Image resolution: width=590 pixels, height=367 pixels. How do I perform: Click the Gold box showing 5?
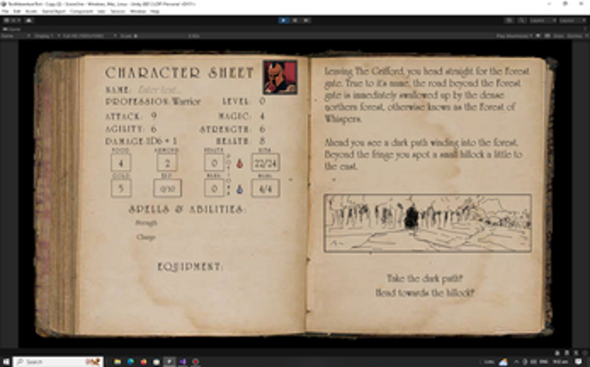click(120, 188)
